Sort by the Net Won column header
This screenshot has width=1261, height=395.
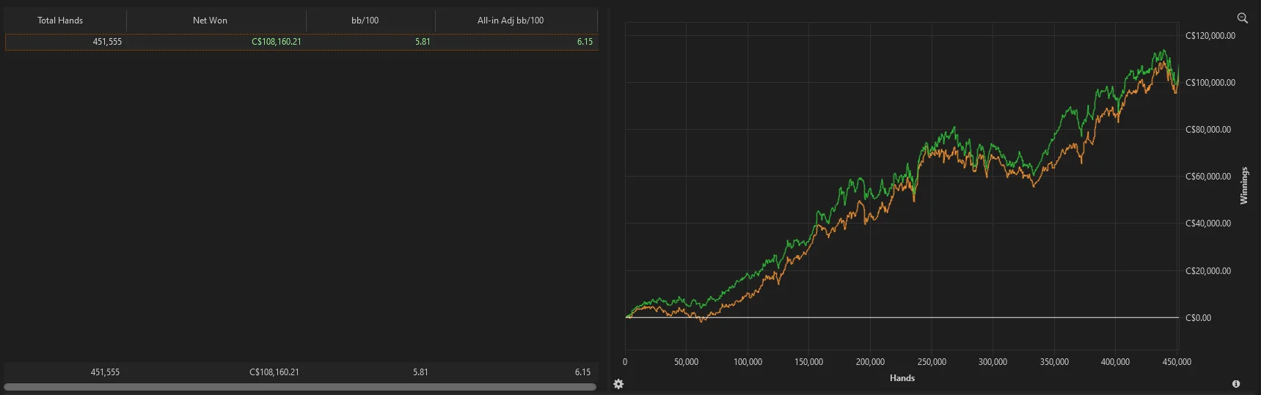[x=210, y=21]
